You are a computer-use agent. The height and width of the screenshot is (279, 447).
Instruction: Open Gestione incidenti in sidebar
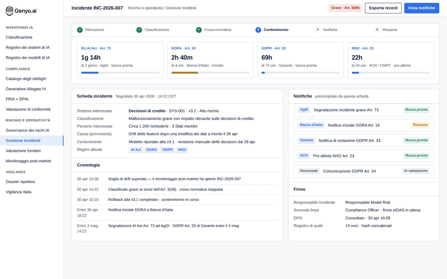[32, 141]
